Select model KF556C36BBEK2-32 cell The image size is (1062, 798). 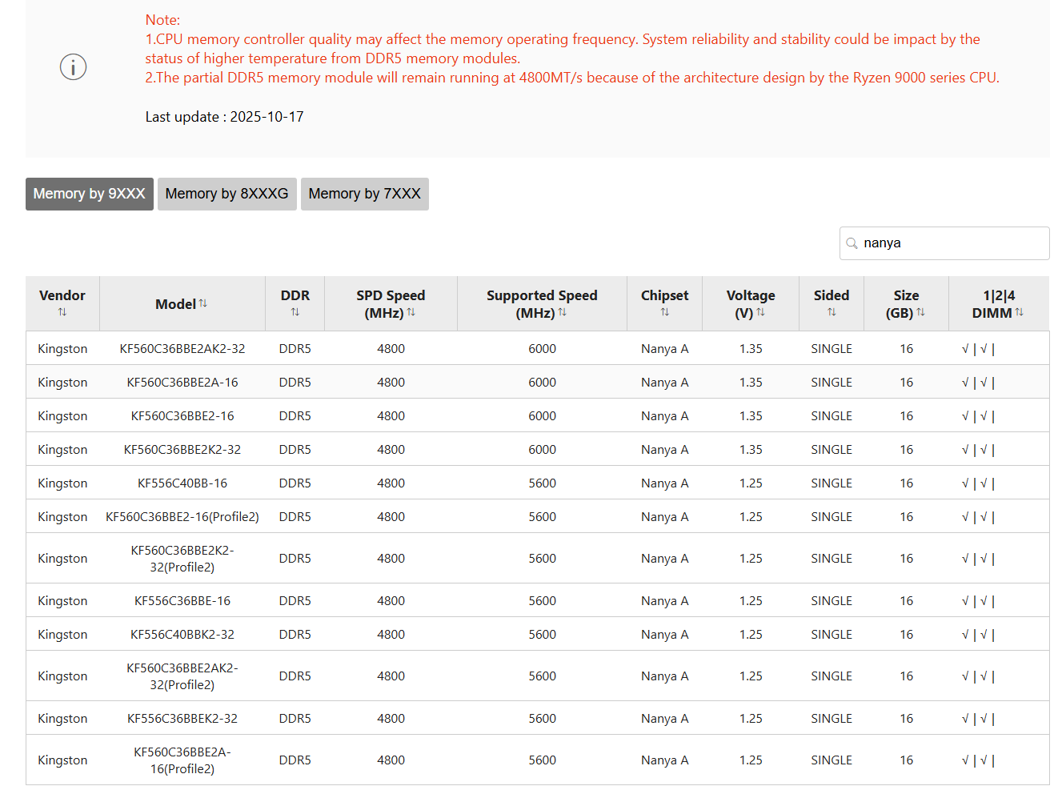coord(182,719)
